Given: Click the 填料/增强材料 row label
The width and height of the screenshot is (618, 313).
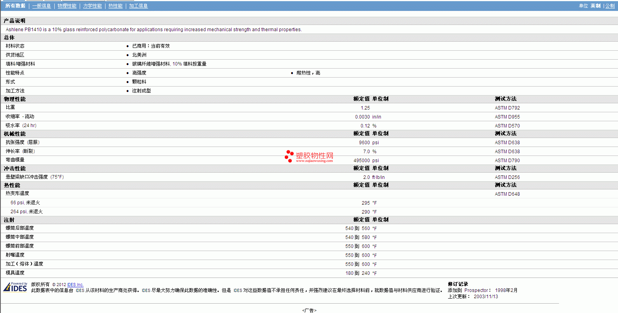Looking at the screenshot, I should pyautogui.click(x=20, y=64).
